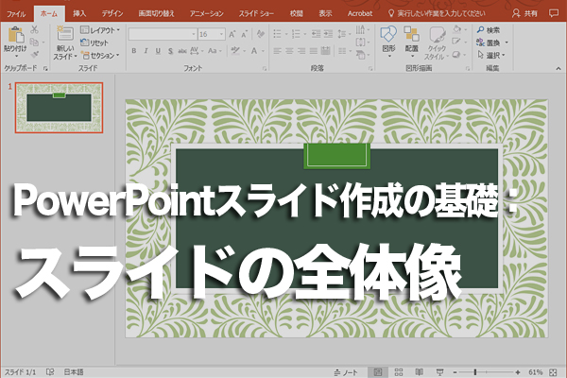Image resolution: width=567 pixels, height=378 pixels.
Task: Open Replace (置換) dropdown arrow
Action: click(x=507, y=43)
